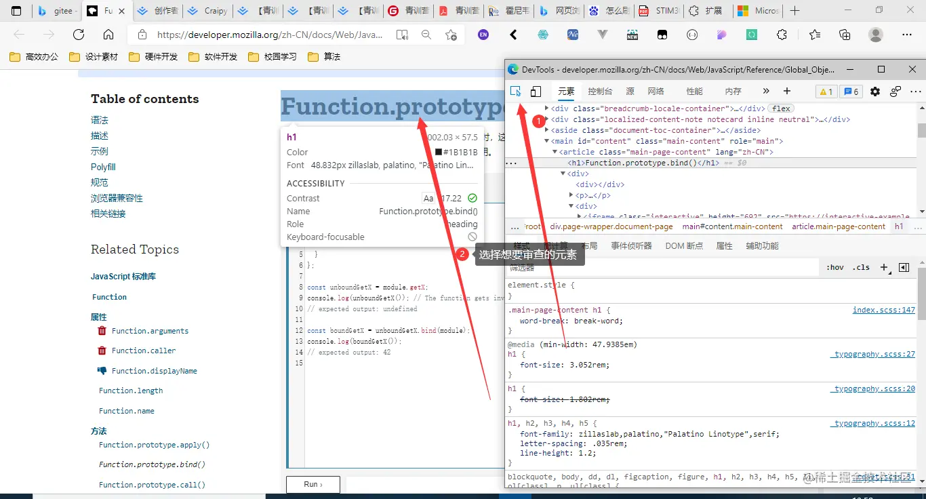Switch to the 网络 tab
The height and width of the screenshot is (499, 926).
656,91
